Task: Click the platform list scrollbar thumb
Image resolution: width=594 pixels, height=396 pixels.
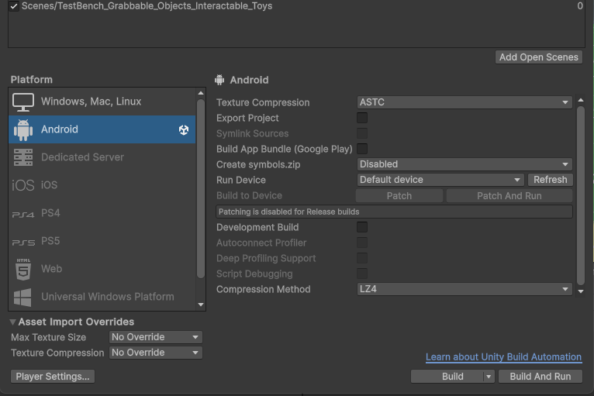Action: click(x=201, y=189)
